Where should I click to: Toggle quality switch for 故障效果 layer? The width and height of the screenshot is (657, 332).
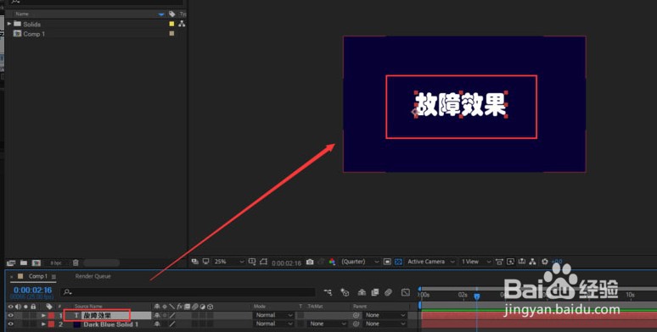coord(172,315)
